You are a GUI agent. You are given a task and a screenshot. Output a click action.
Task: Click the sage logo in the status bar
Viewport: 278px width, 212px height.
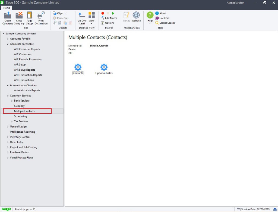click(7, 209)
